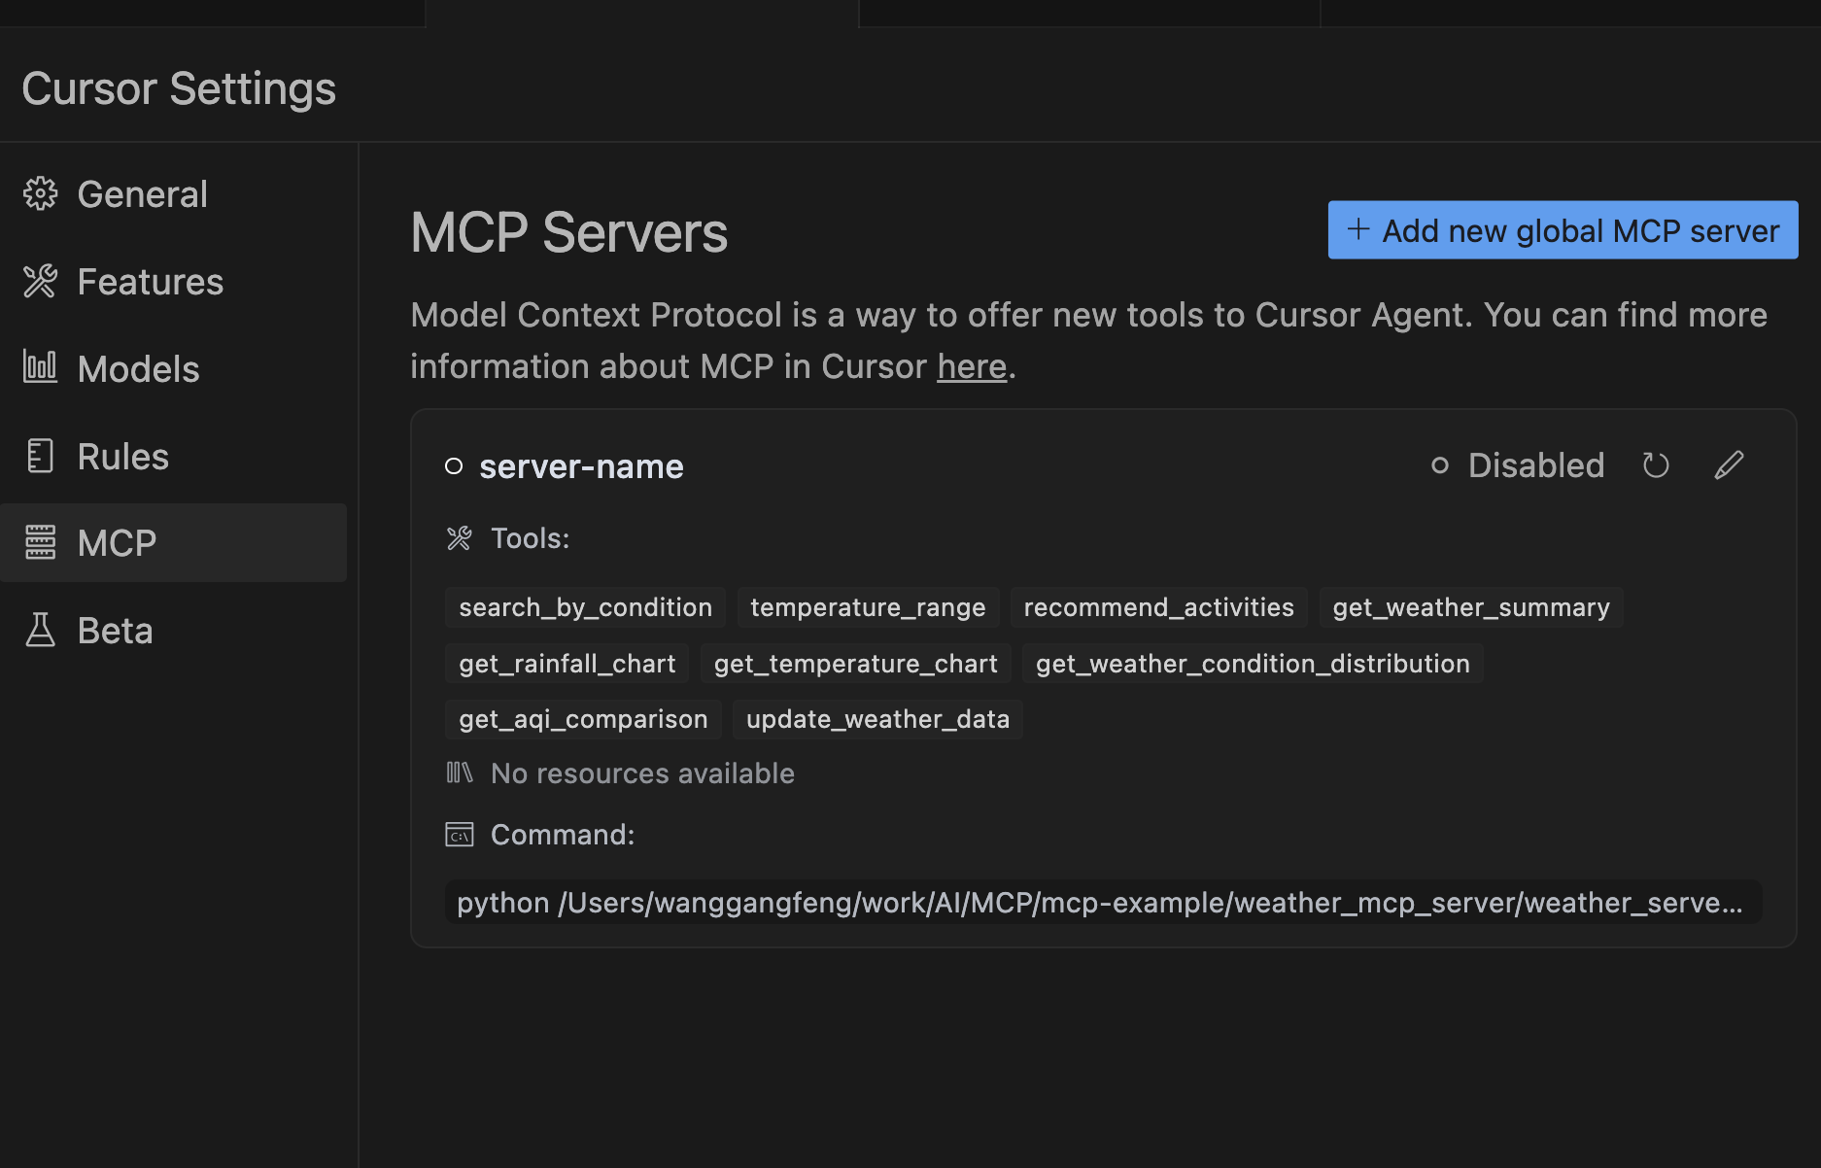Go to the Rules settings tab
Screen dimensions: 1821x1168
pyautogui.click(x=173, y=456)
